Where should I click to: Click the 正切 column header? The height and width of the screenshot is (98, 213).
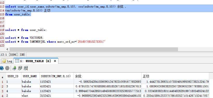tap(175, 76)
